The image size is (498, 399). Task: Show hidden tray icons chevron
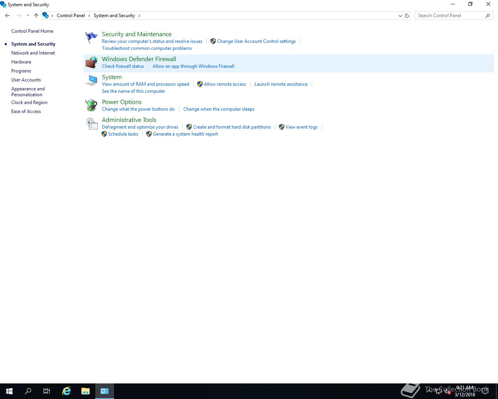[430, 391]
